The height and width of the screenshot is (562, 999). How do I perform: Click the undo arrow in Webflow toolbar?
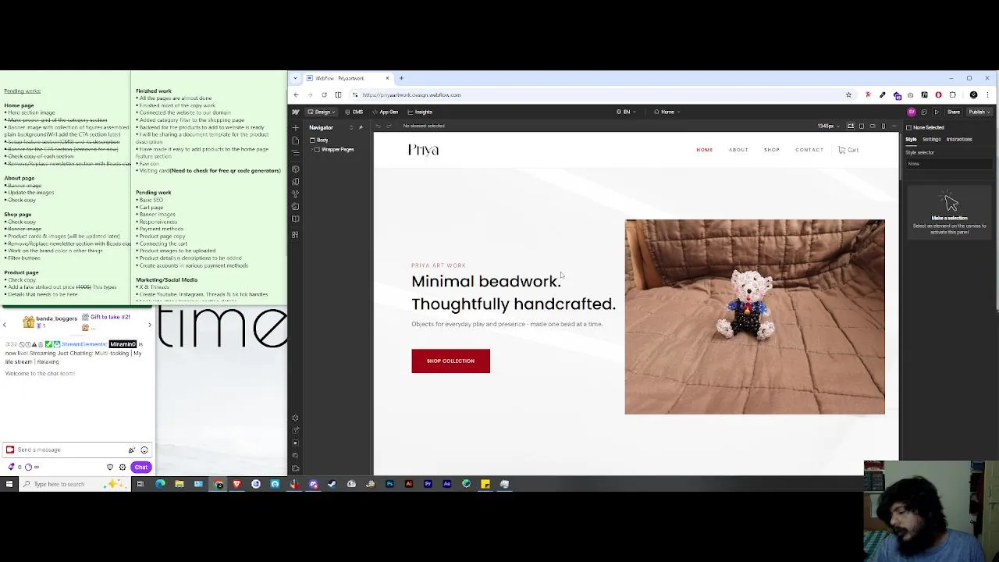click(x=378, y=126)
